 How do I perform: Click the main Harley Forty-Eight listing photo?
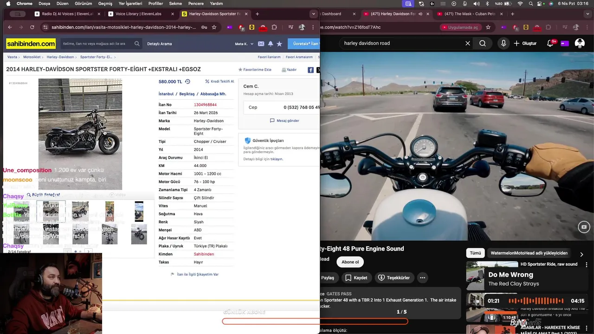[80, 134]
